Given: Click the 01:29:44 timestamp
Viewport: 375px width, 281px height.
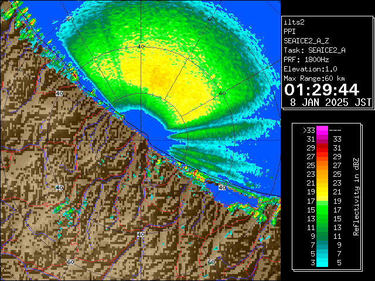Looking at the screenshot, I should (x=322, y=90).
